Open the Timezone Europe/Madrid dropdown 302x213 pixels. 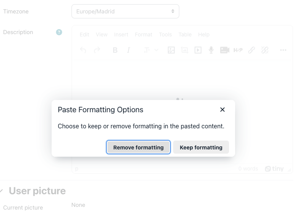pos(125,11)
